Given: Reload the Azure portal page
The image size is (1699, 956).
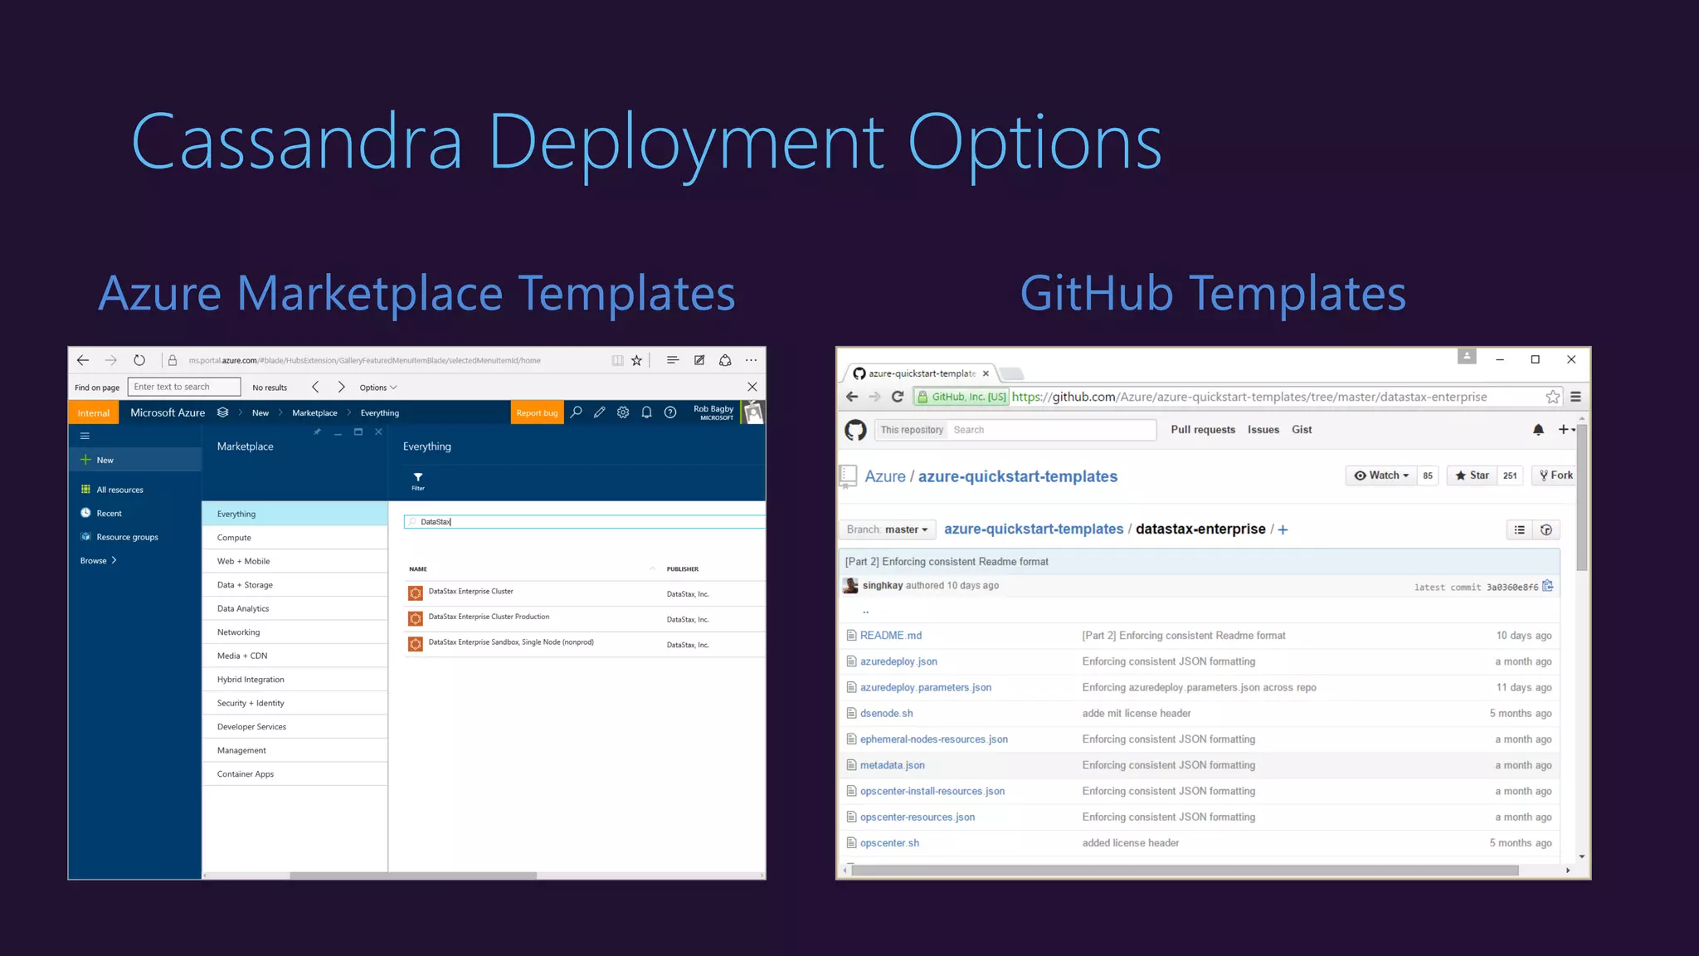Looking at the screenshot, I should pos(139,360).
